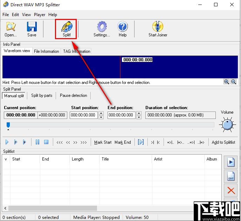Open the Player menu
Image resolution: width=241 pixels, height=221 pixels.
point(40,15)
